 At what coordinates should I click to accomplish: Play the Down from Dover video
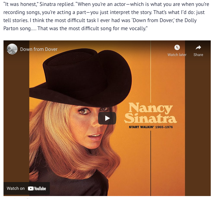point(107,118)
